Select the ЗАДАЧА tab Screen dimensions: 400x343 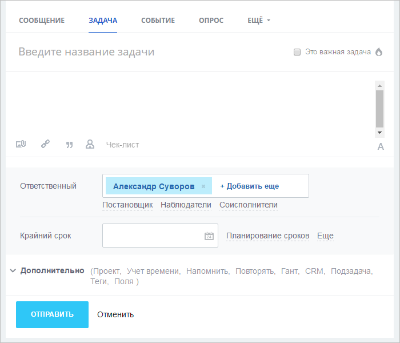coord(103,21)
